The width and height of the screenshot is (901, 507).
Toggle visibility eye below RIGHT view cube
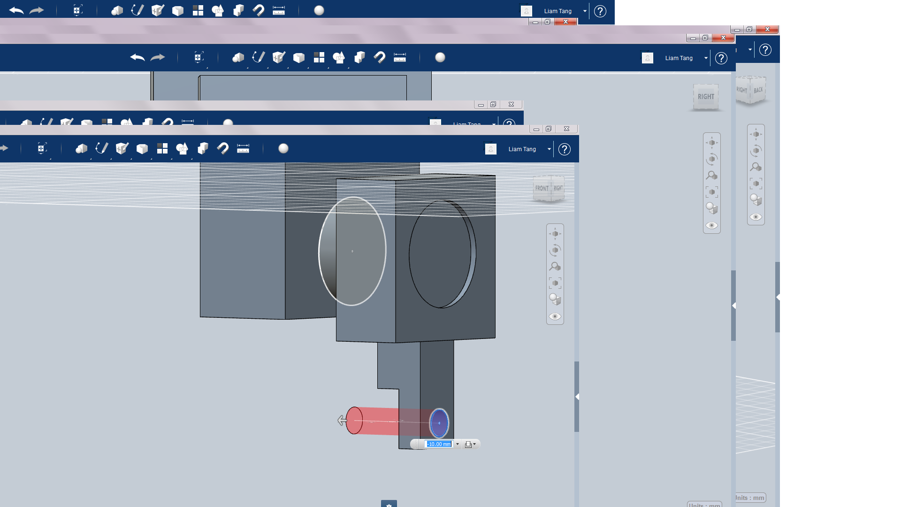tap(712, 225)
